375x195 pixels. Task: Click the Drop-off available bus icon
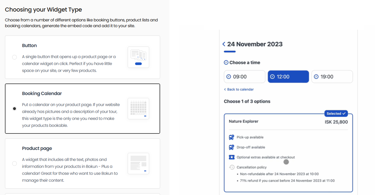[231, 147]
